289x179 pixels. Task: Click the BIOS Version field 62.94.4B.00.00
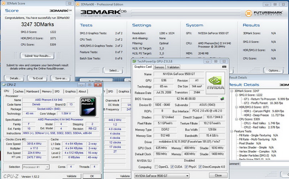pos(186,99)
